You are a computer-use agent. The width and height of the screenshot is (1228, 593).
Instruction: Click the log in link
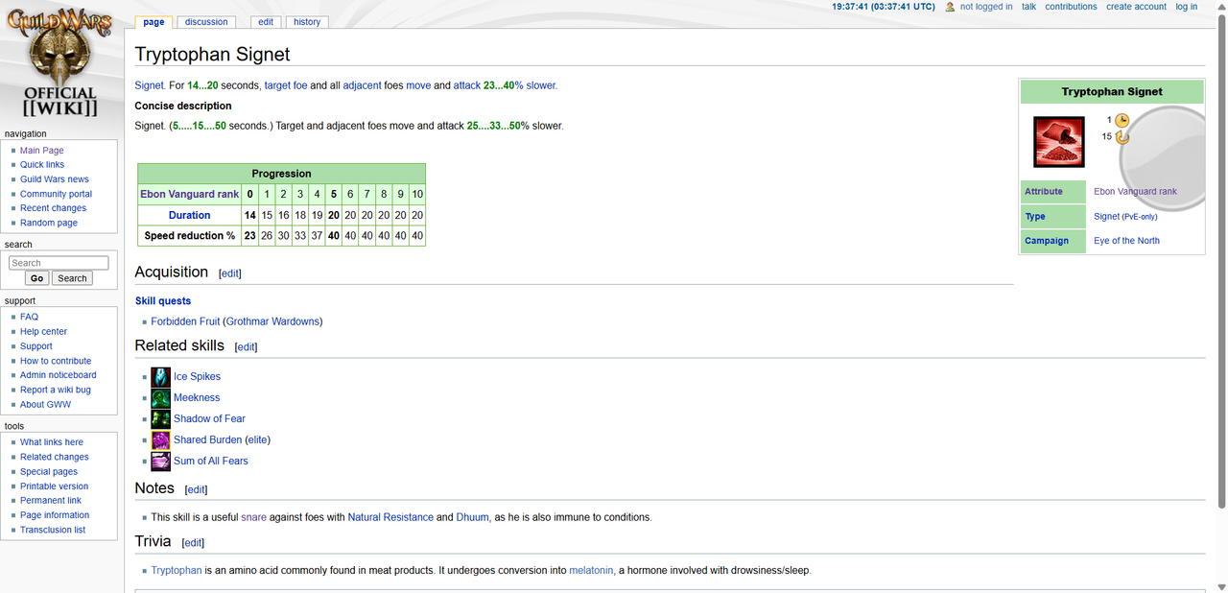point(1187,7)
